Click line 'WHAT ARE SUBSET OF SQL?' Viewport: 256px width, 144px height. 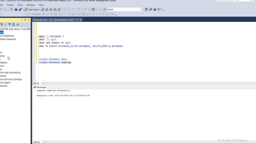point(55,43)
